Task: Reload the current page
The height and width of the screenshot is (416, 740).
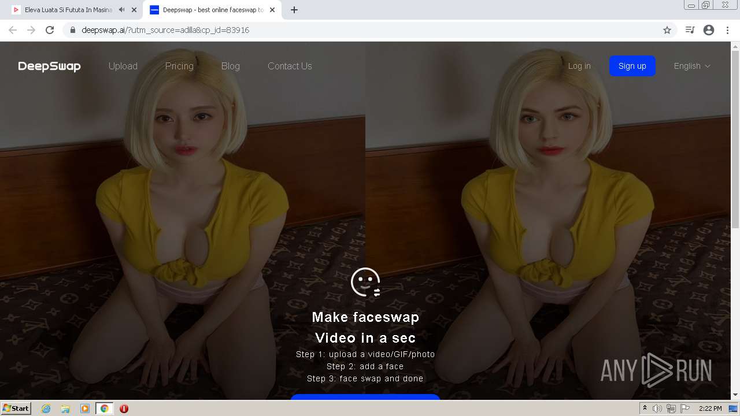Action: (50, 30)
